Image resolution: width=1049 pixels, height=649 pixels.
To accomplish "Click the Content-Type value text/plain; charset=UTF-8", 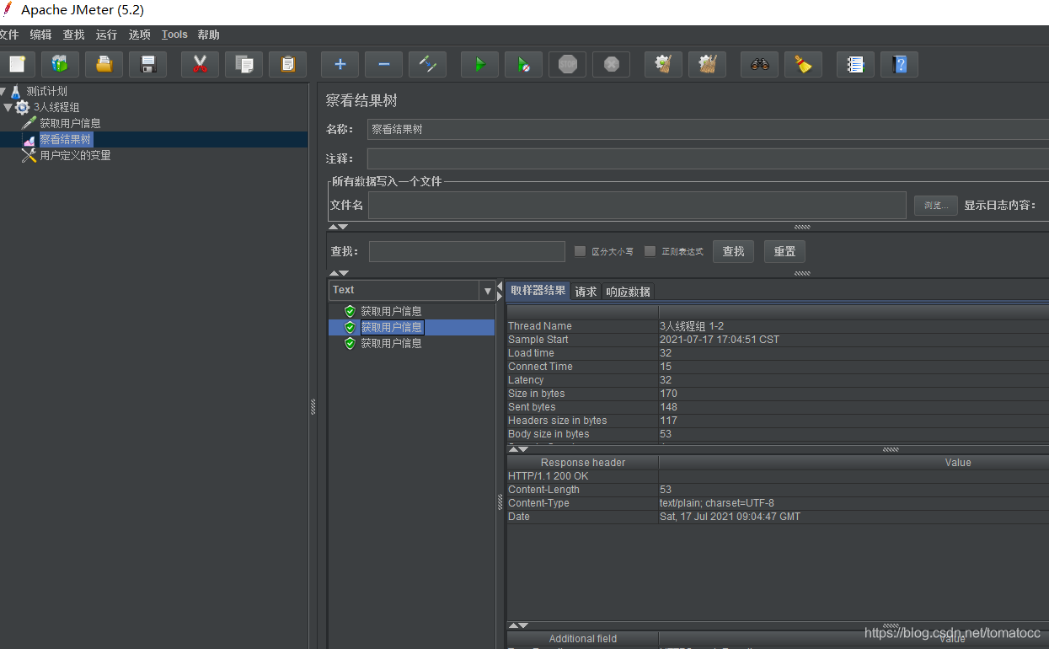I will tap(717, 503).
